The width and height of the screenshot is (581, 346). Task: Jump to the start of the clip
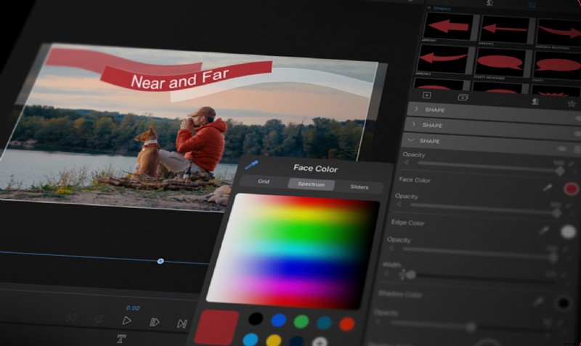tap(71, 318)
